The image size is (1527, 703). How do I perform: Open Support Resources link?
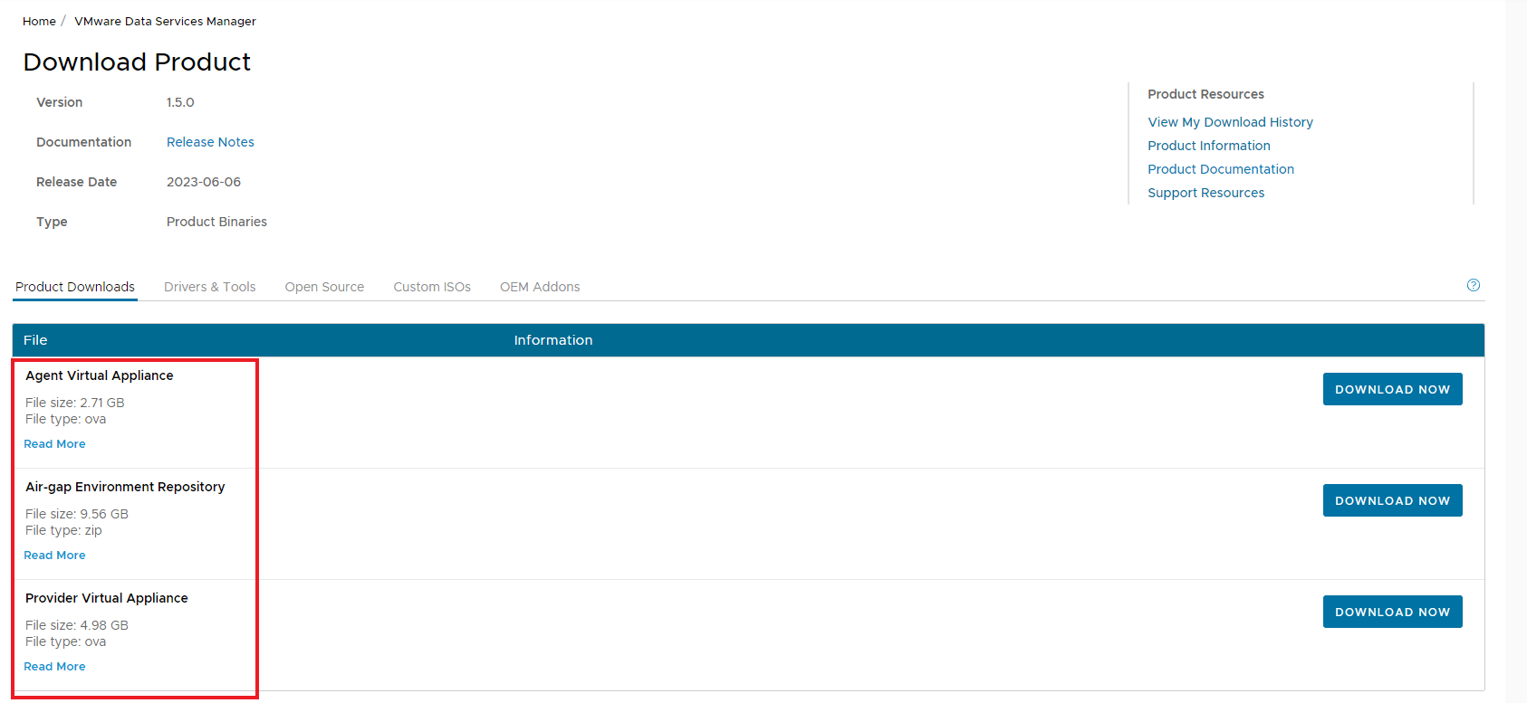pyautogui.click(x=1205, y=193)
